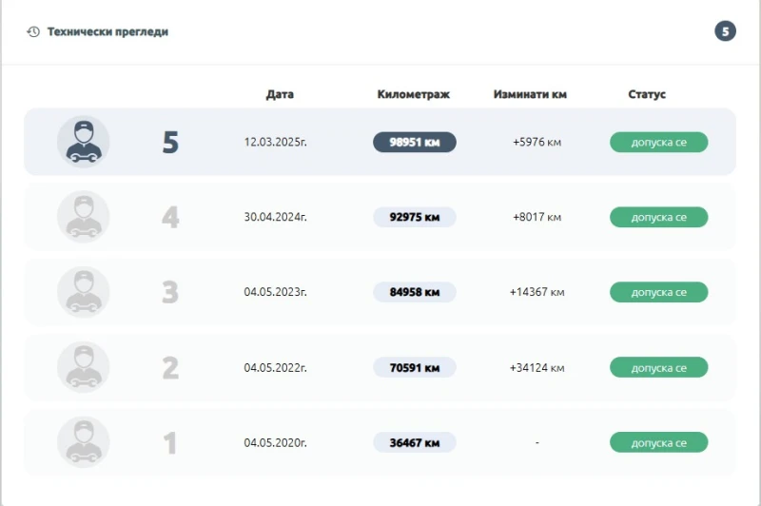This screenshot has width=761, height=506.
Task: Click the +14367 км travelled distance value
Action: click(x=537, y=292)
